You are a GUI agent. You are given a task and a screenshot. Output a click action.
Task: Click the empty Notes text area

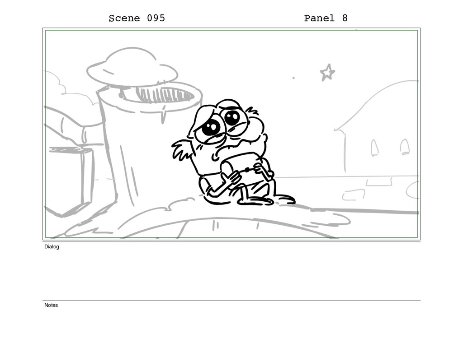coord(231,330)
